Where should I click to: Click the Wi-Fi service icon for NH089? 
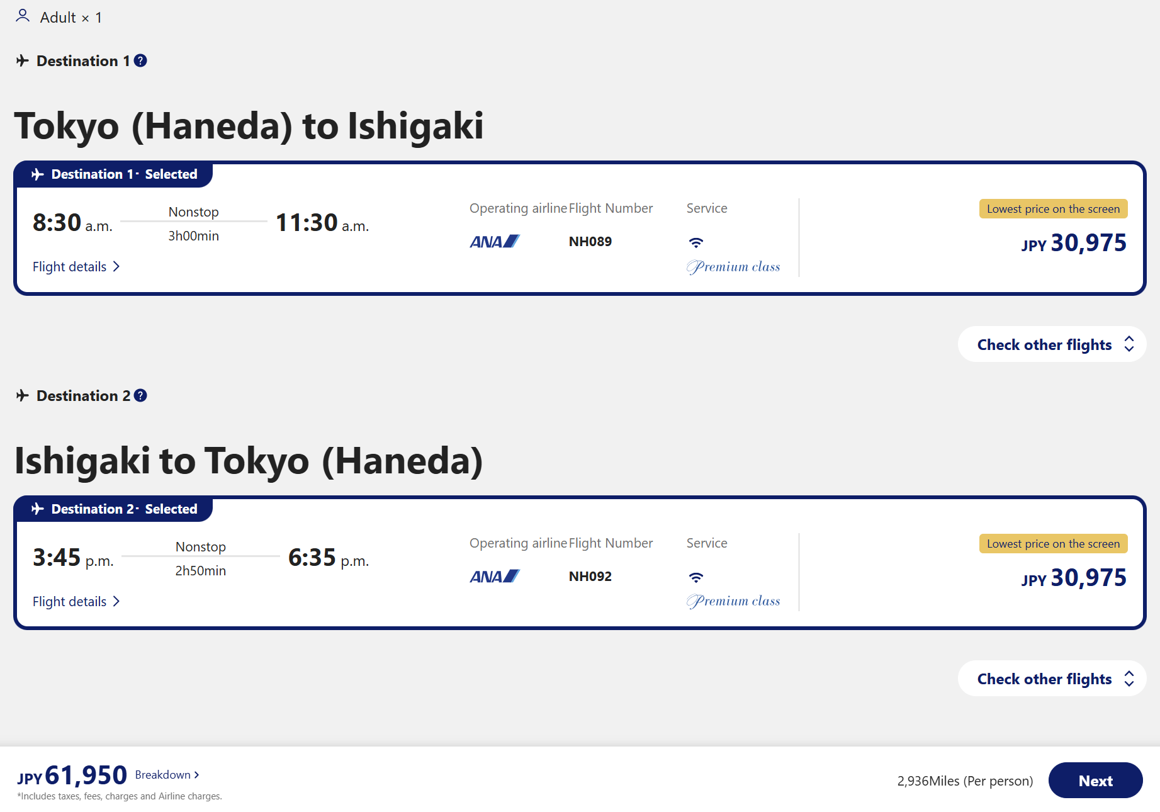click(x=695, y=242)
